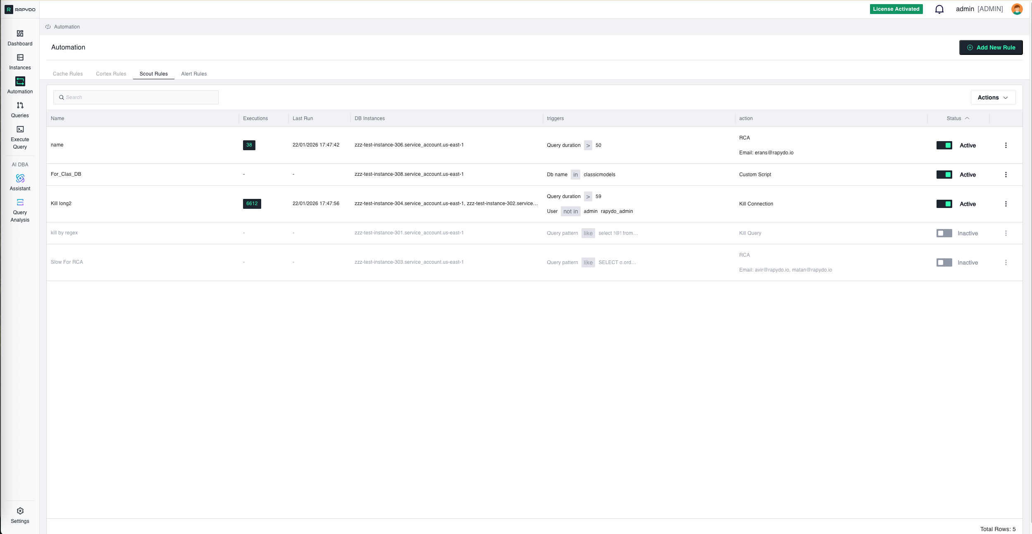Open Query Analysis in sidebar
This screenshot has width=1032, height=534.
pos(20,202)
